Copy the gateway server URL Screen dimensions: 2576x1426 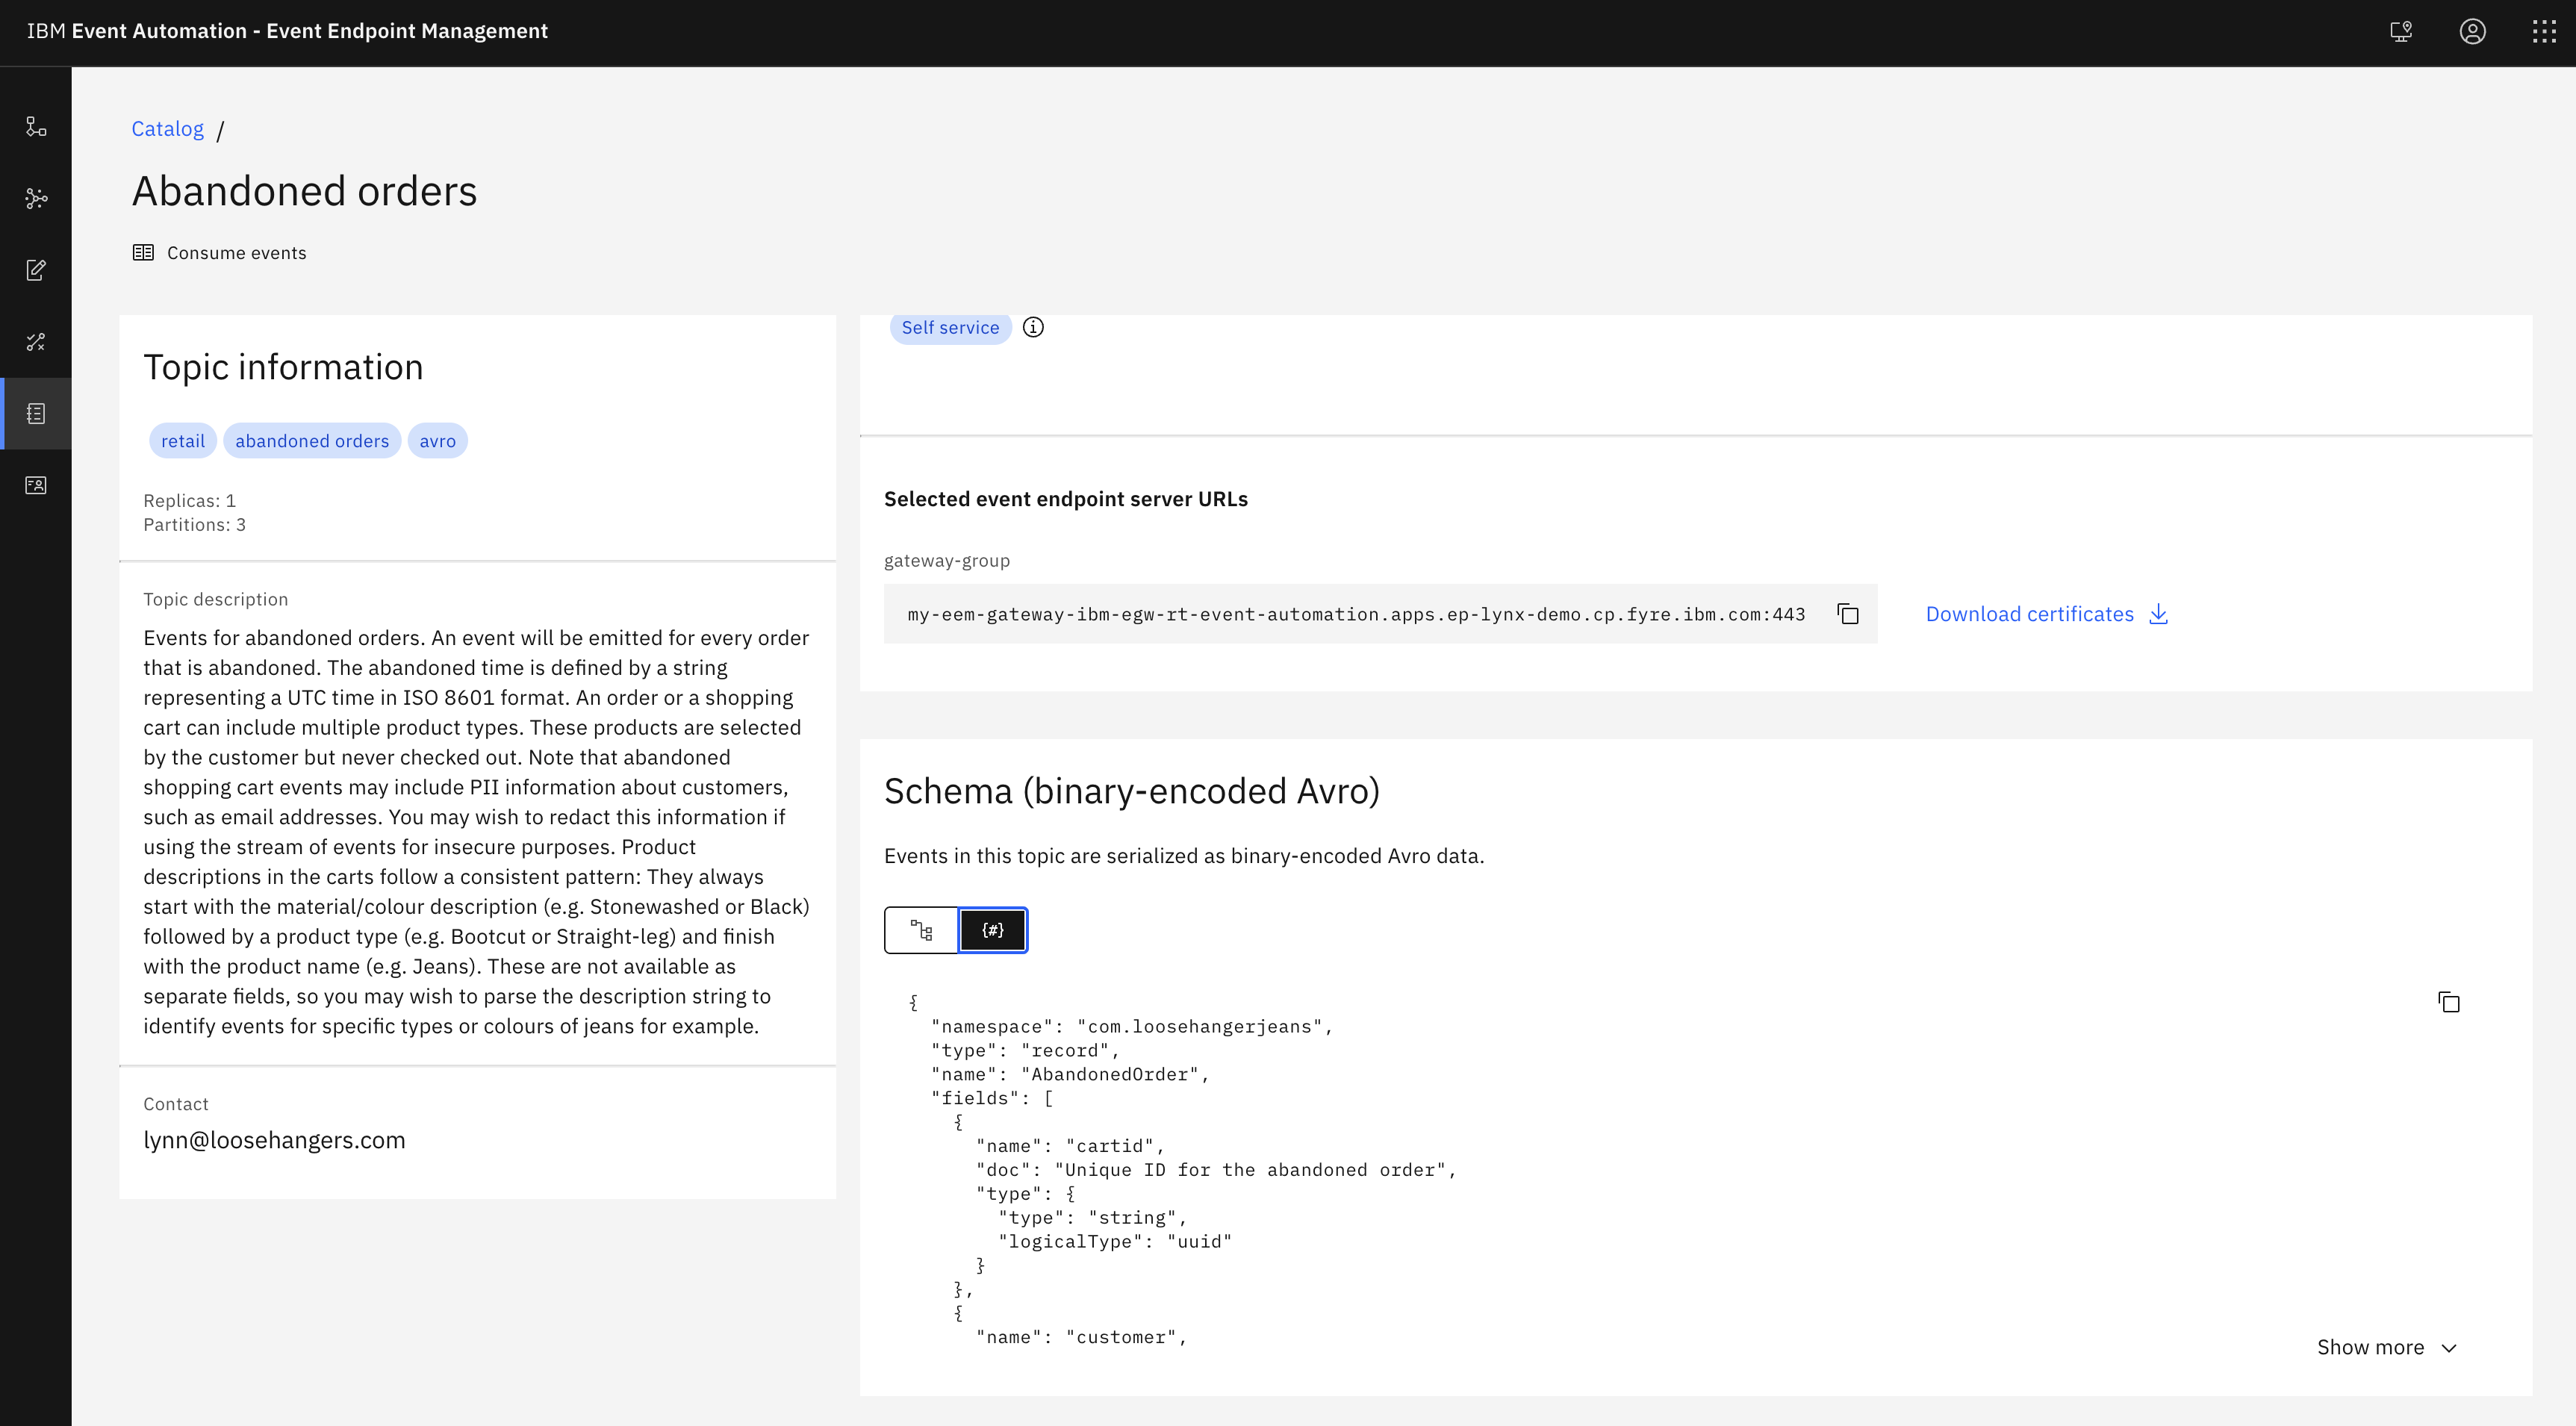point(1848,614)
